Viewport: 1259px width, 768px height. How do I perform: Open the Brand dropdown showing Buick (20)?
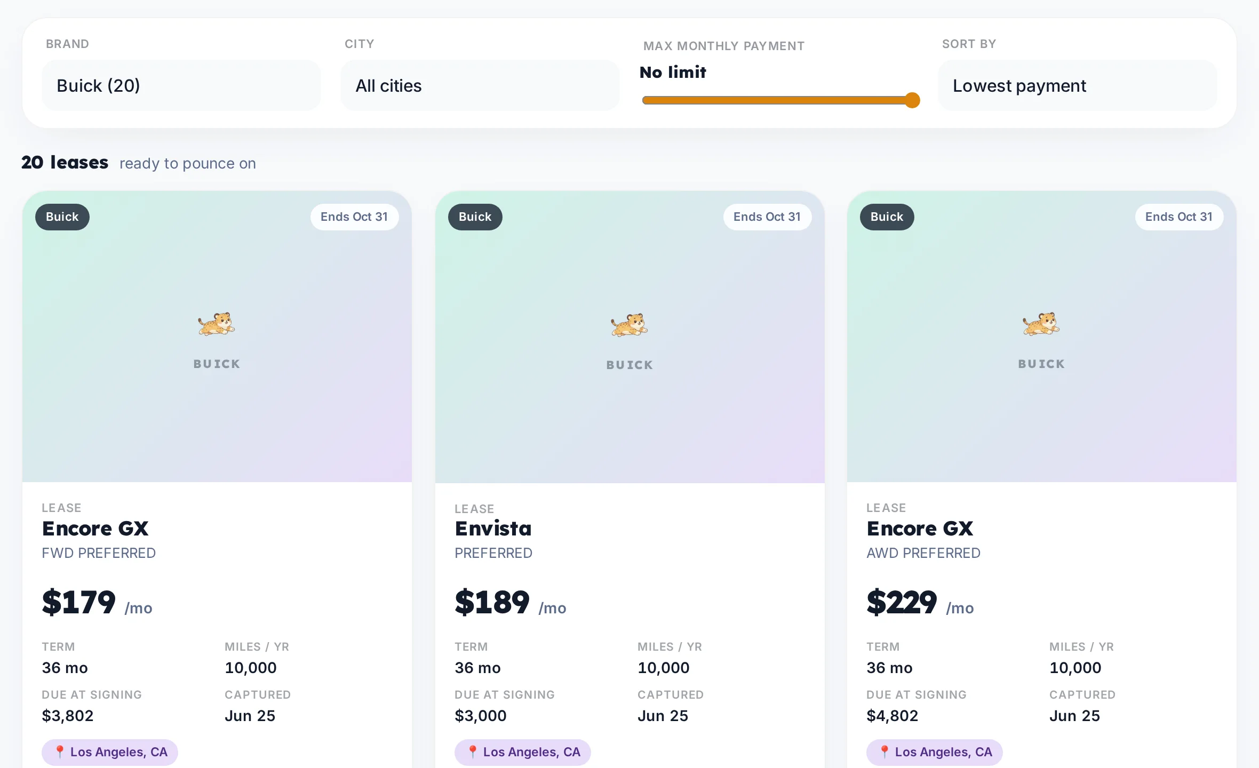tap(181, 85)
